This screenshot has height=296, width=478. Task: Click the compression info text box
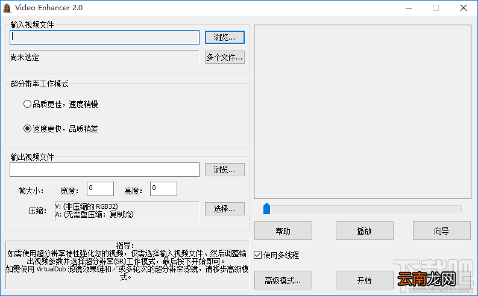127,211
